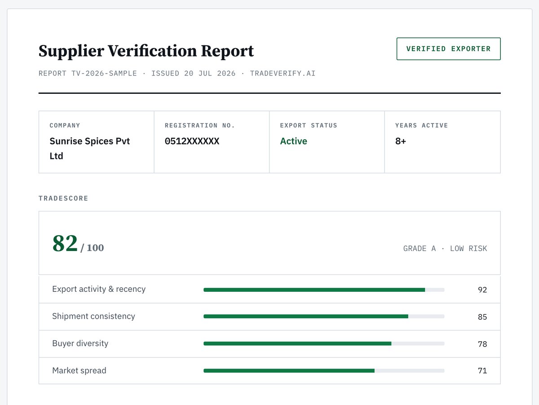This screenshot has height=405, width=539.
Task: Select the 8+ years active value
Action: [401, 141]
